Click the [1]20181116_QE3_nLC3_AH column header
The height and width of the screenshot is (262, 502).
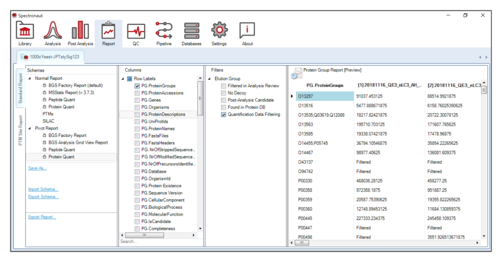[x=389, y=86]
